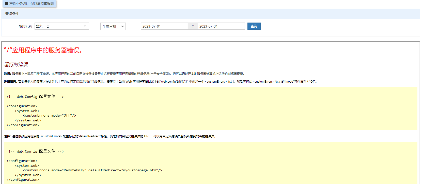Focus the end date field 2023-07-31
Image resolution: width=423 pixels, height=184 pixels.
(x=221, y=26)
